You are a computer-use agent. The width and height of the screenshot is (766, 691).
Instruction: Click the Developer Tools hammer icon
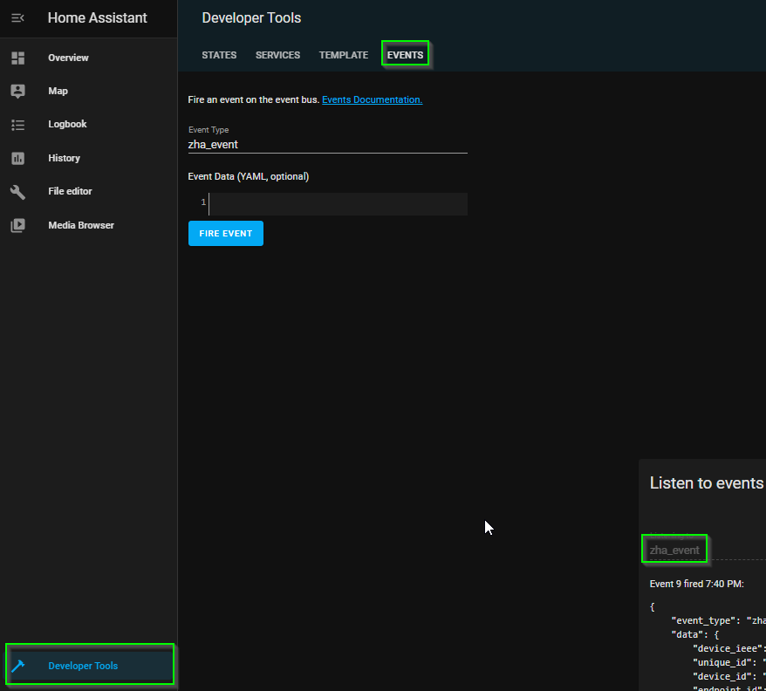[18, 666]
